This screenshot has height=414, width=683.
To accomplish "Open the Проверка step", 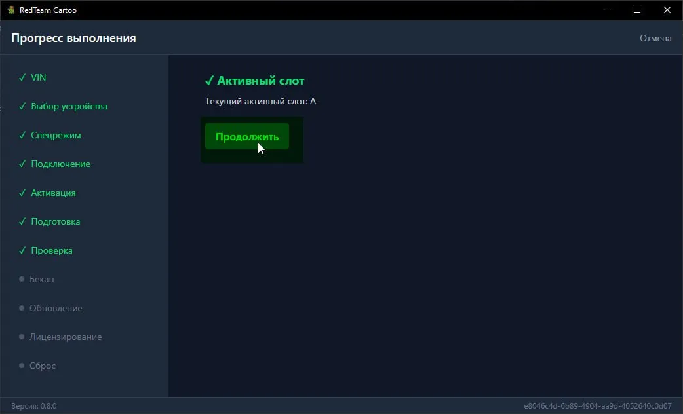I will [x=51, y=250].
